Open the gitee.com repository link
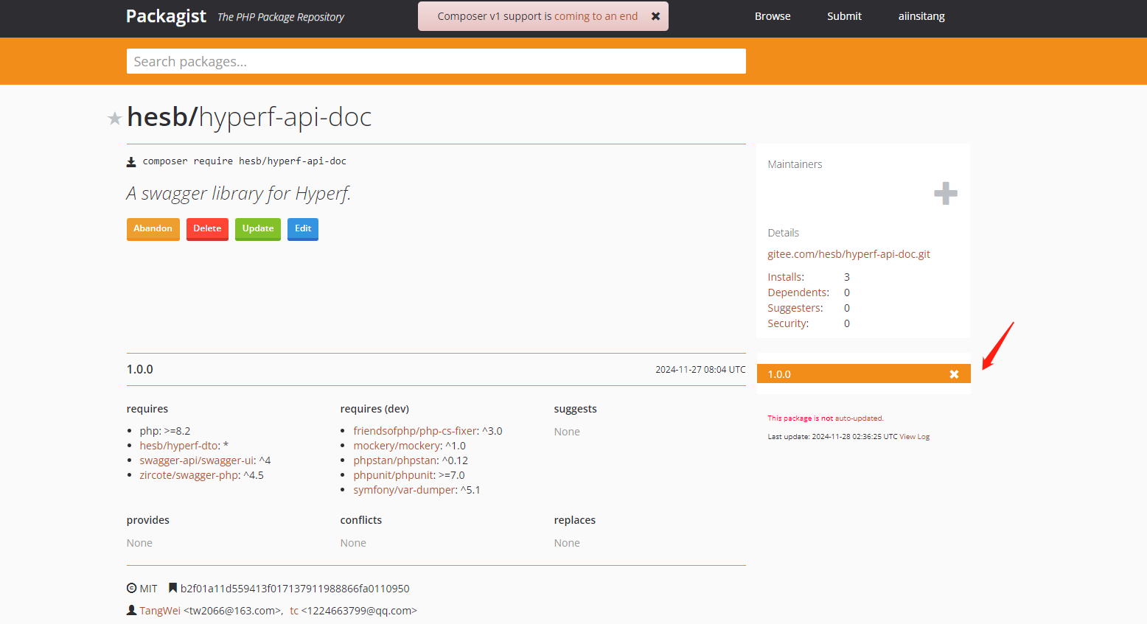This screenshot has height=624, width=1147. point(848,254)
